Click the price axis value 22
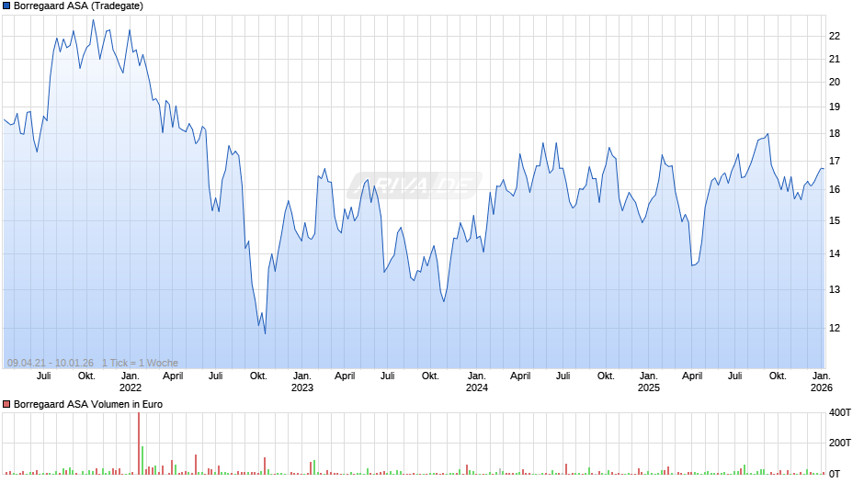 click(x=835, y=37)
